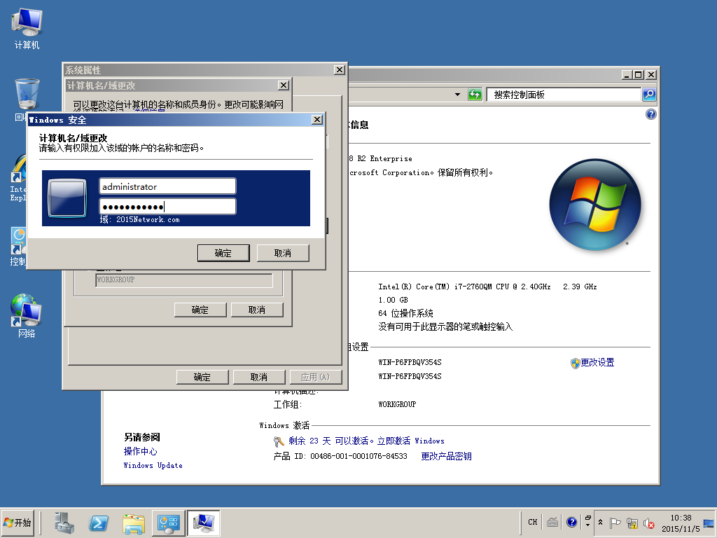Image resolution: width=717 pixels, height=538 pixels.
Task: Open the Action Center flag icon
Action: pyautogui.click(x=615, y=523)
